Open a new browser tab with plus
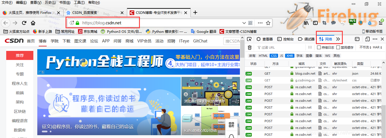Viewport: 386px width, 138px height. (195, 12)
